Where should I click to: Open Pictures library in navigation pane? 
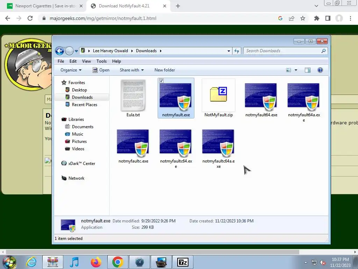point(76,142)
